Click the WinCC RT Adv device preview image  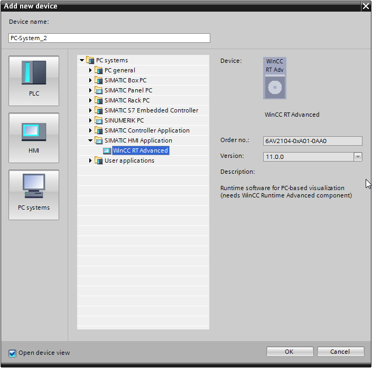pyautogui.click(x=275, y=78)
